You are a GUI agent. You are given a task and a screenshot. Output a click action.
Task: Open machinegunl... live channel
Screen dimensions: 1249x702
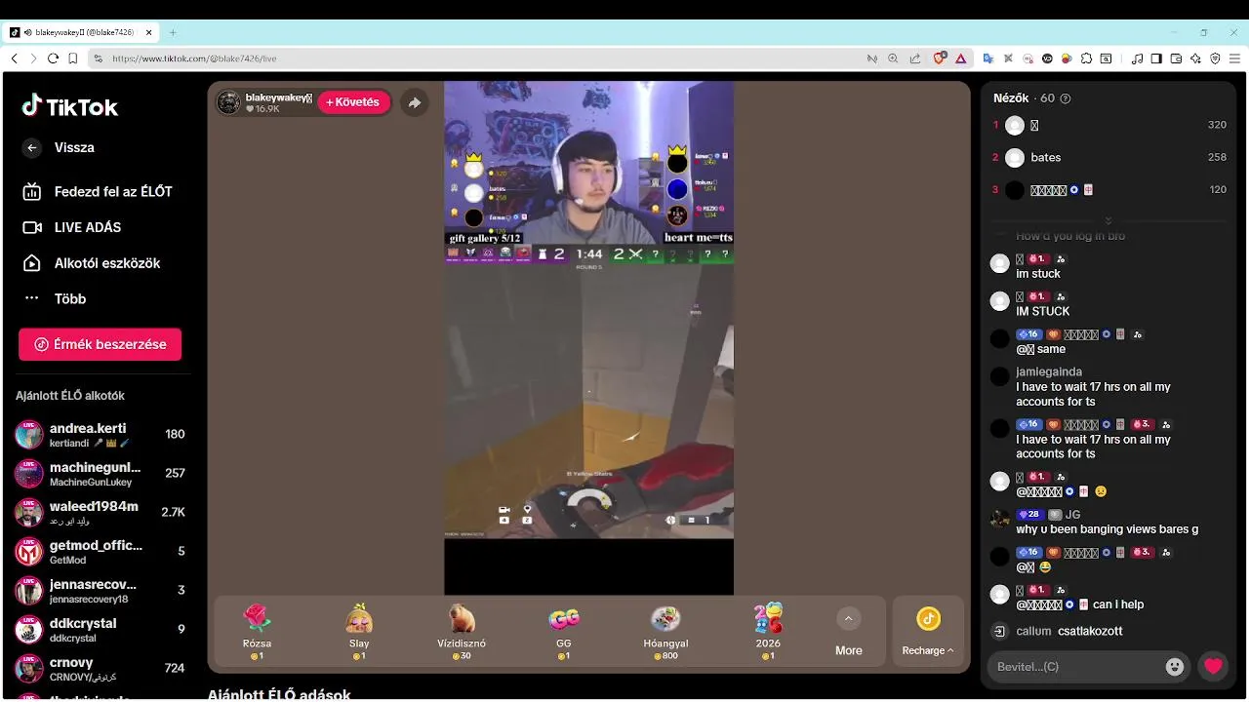click(100, 474)
